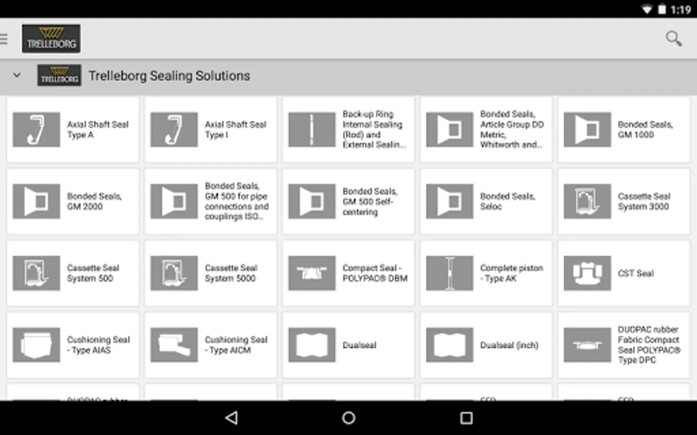Image resolution: width=697 pixels, height=435 pixels.
Task: Open Back-up Ring Internal Sealing icon
Action: (312, 130)
